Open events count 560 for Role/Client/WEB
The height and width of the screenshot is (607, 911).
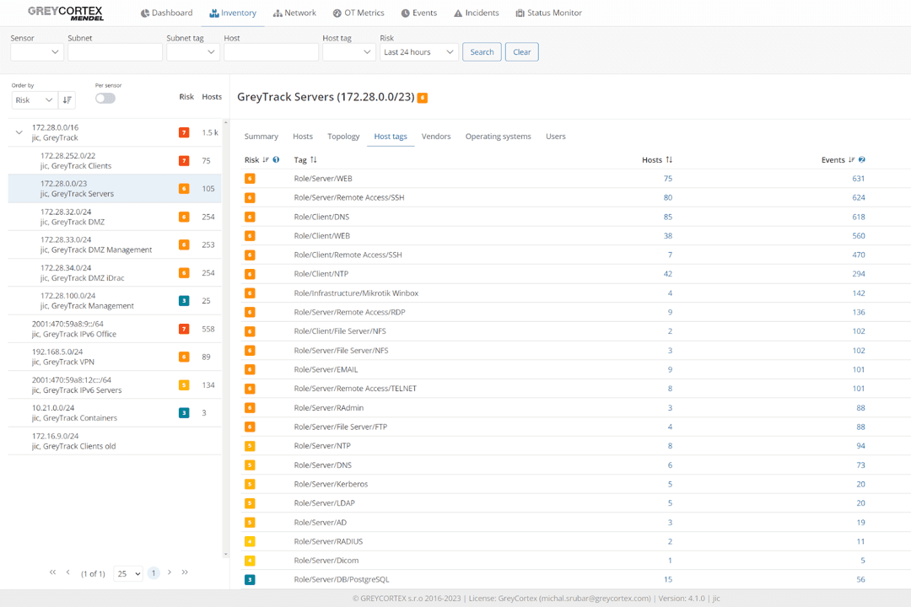pos(859,236)
